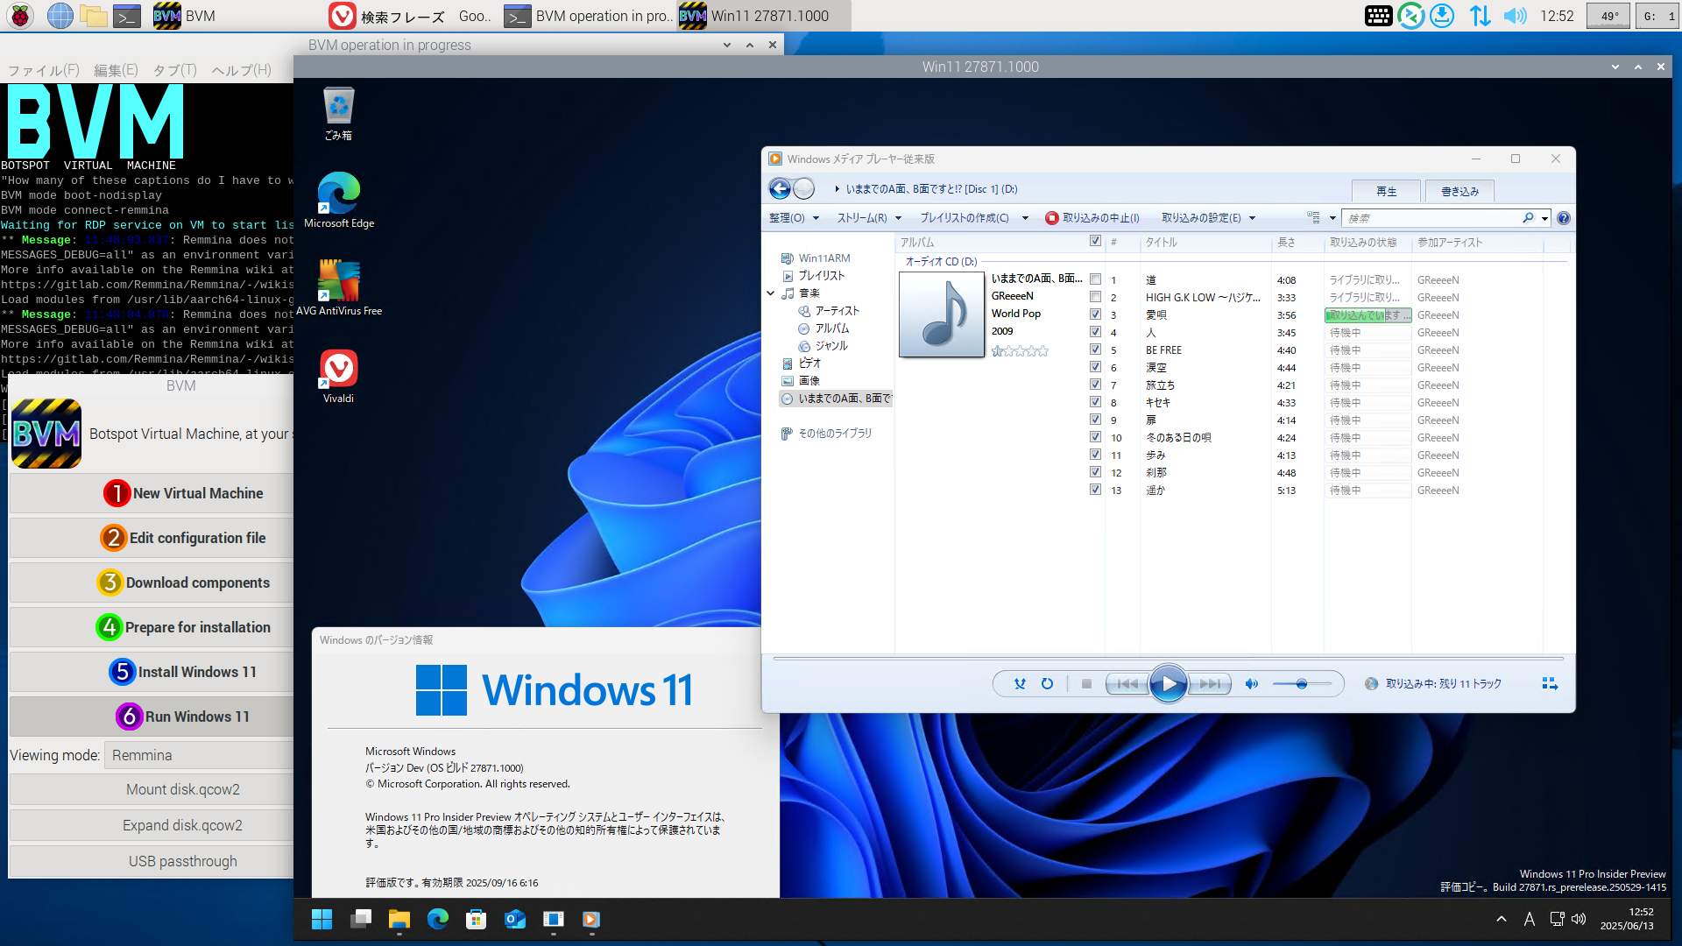The width and height of the screenshot is (1682, 946).
Task: Open Windows Start menu in VM taskbar
Action: [x=322, y=919]
